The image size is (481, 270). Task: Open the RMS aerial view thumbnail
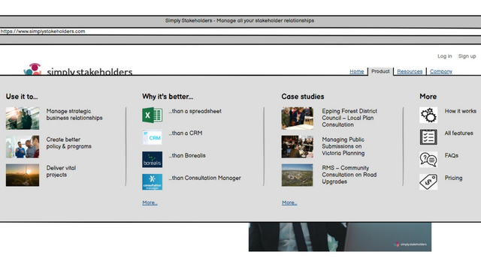[x=298, y=175]
